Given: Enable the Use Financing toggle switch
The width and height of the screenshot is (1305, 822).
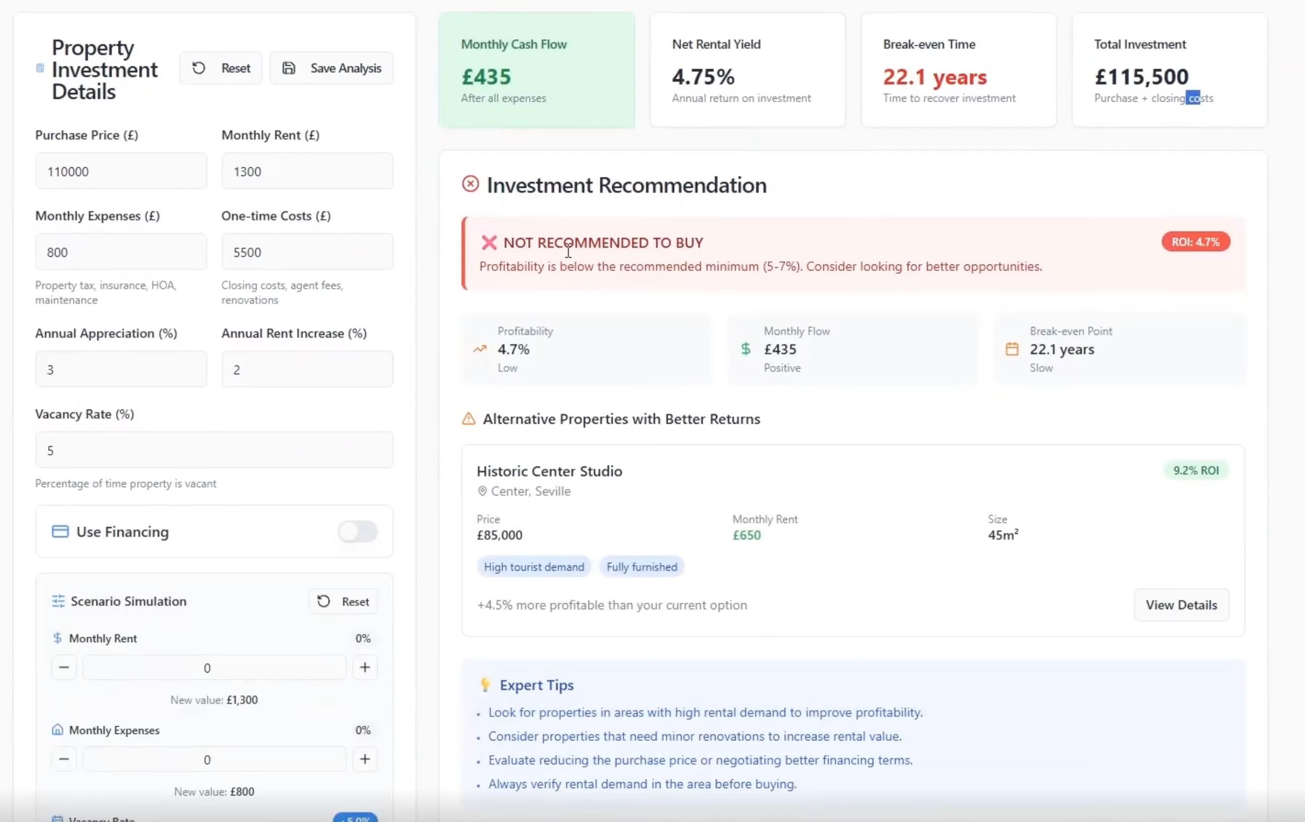Looking at the screenshot, I should pyautogui.click(x=357, y=531).
